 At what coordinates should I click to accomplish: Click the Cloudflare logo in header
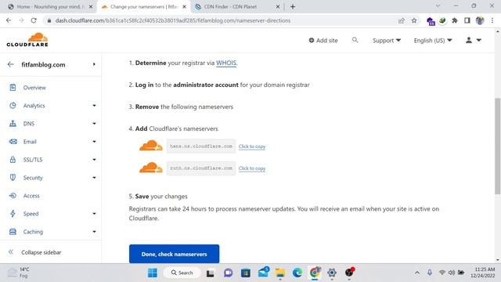[x=27, y=40]
